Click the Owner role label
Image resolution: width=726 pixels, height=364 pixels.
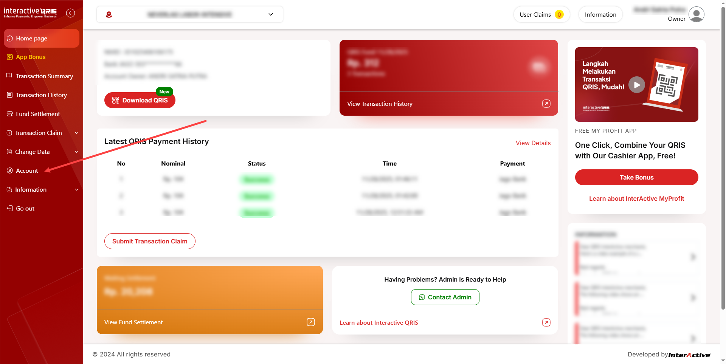point(676,19)
